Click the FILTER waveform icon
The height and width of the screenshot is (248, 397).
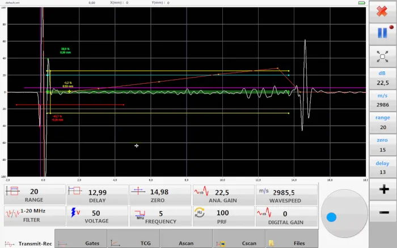12,214
